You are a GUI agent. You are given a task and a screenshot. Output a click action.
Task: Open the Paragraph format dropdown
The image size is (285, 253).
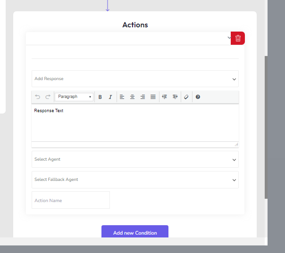click(74, 97)
